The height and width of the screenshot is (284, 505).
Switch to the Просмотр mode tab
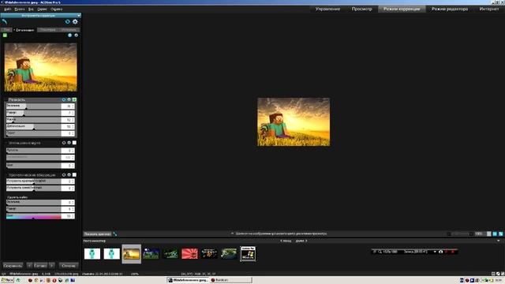[x=361, y=9]
